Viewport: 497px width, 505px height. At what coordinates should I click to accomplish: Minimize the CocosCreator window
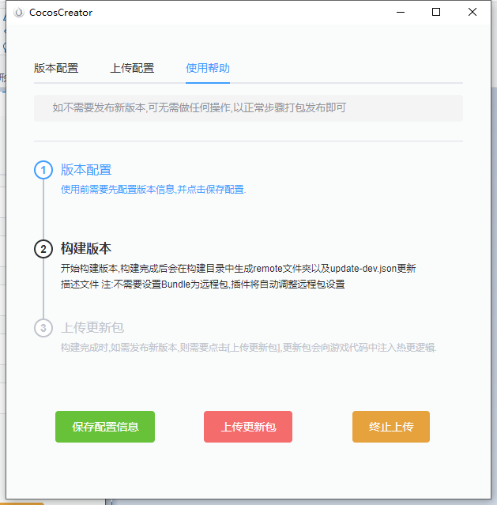401,12
